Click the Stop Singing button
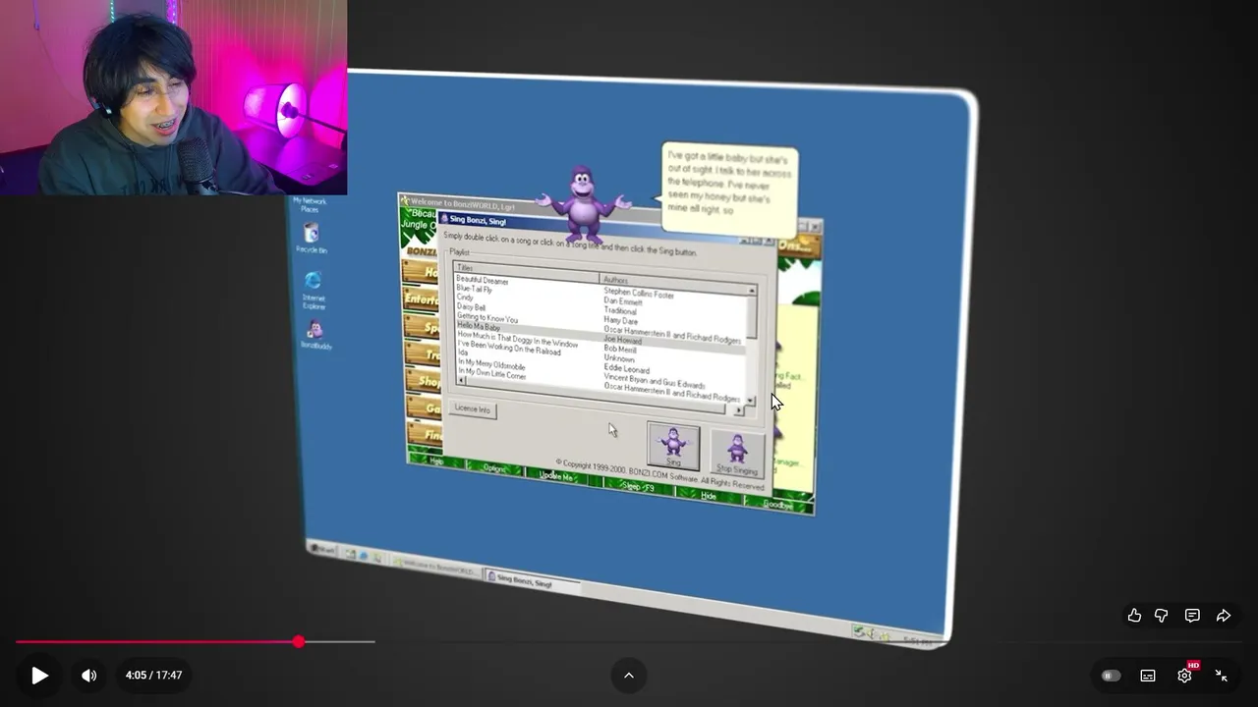 pos(737,453)
